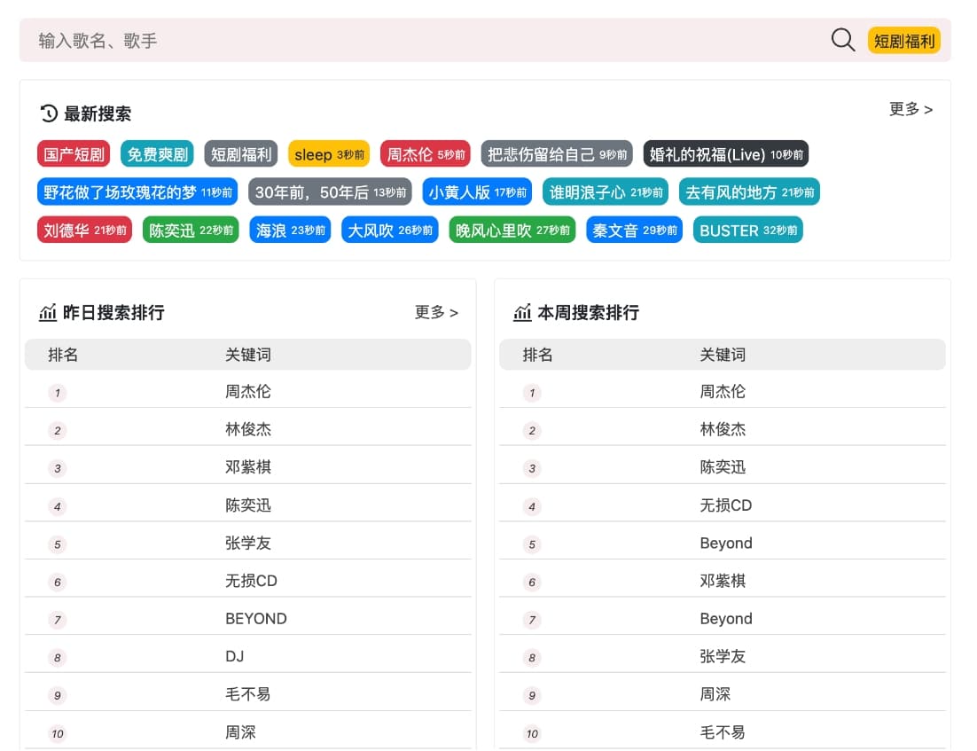Select the BUSTER recent search tag

click(x=747, y=231)
